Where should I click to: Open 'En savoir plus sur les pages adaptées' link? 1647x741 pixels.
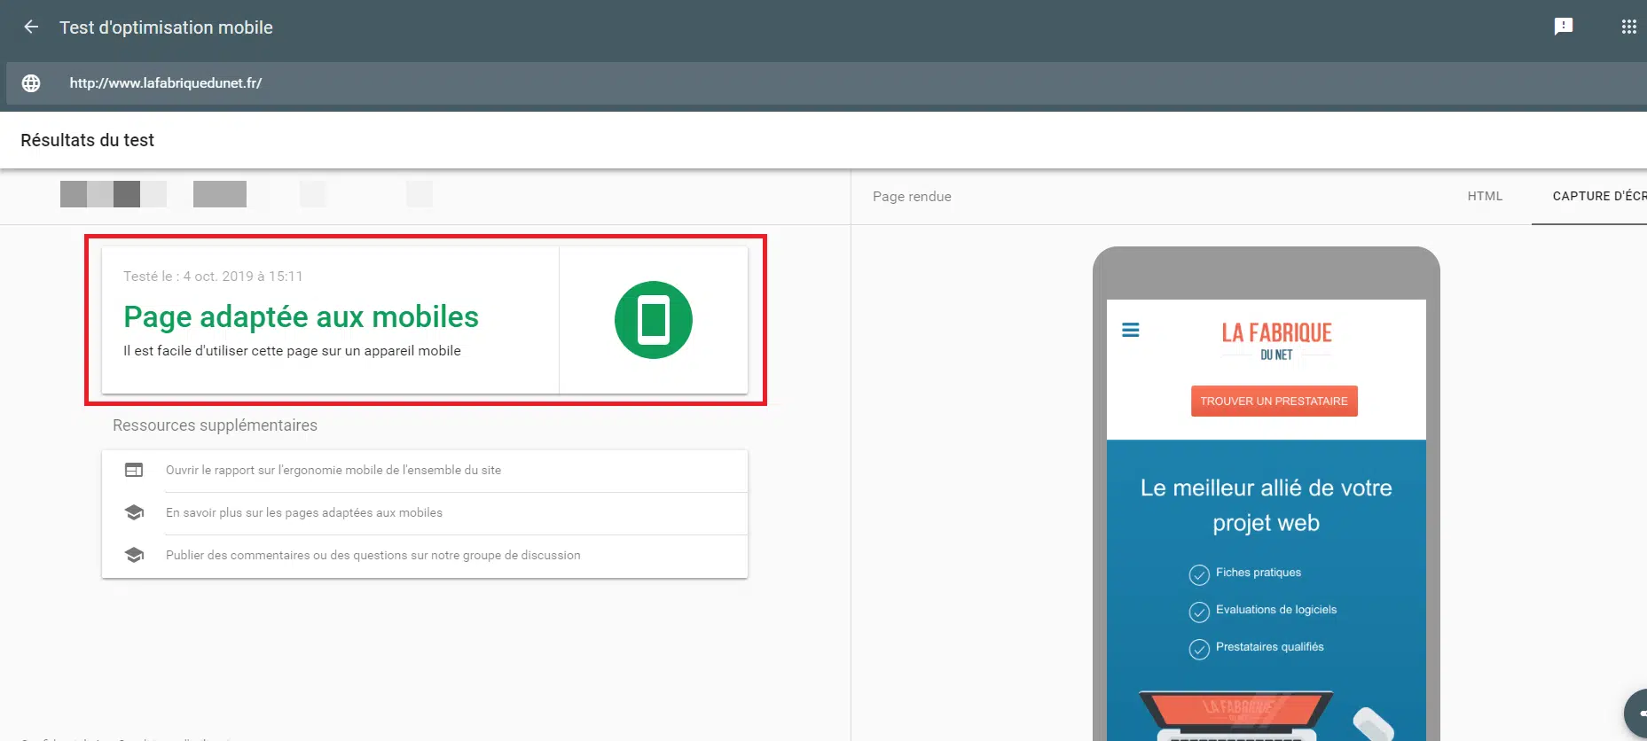tap(304, 513)
